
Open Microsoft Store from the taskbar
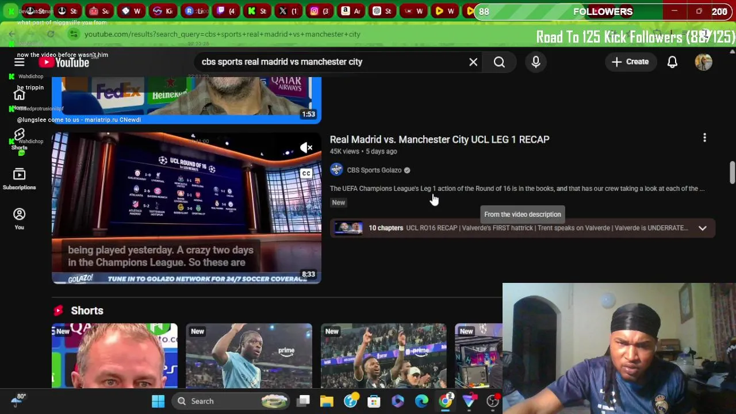click(374, 401)
